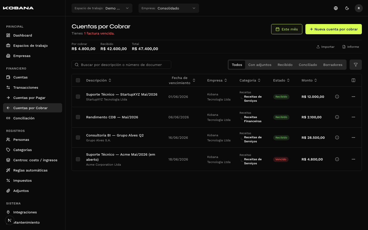Click the Centros: costo / ingresos stack icon
The image size is (368, 230).
8,160
